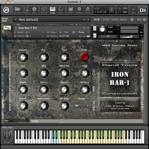Select rack page 33-48
This screenshot has height=149, width=149.
(114, 20)
